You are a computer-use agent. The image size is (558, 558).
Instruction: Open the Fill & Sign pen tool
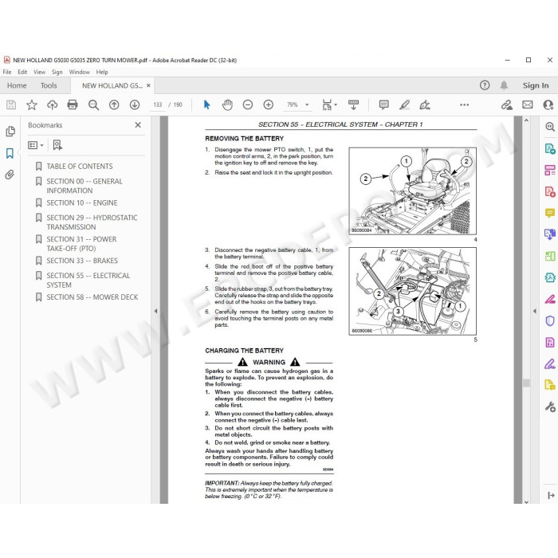pyautogui.click(x=550, y=363)
